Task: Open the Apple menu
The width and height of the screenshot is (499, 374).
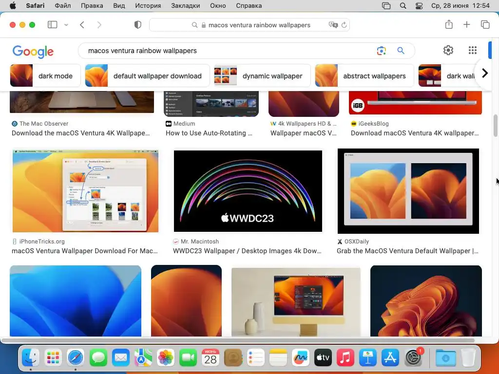Action: tap(13, 6)
